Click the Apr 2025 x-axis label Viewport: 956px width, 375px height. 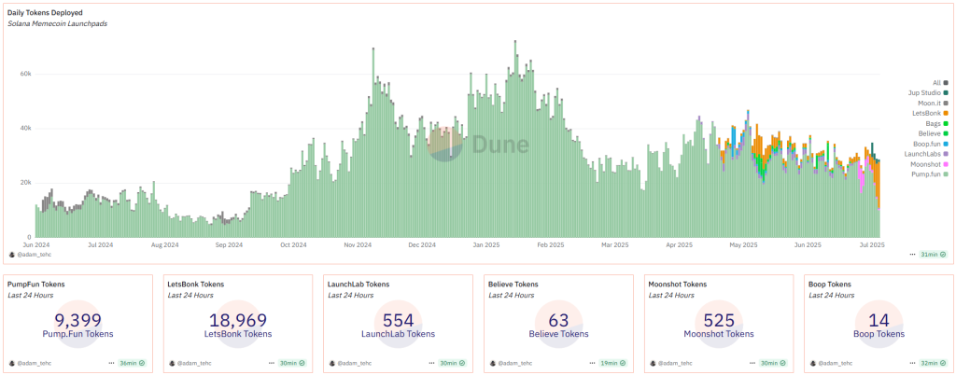(x=679, y=245)
